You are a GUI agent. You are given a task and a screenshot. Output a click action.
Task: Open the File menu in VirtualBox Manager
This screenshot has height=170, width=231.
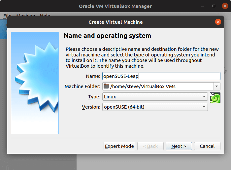click(x=7, y=15)
